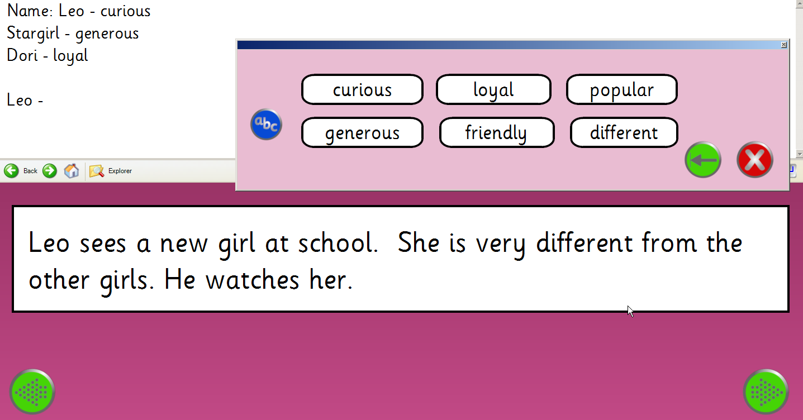803x420 pixels.
Task: Open the Home icon in the toolbar
Action: (72, 171)
